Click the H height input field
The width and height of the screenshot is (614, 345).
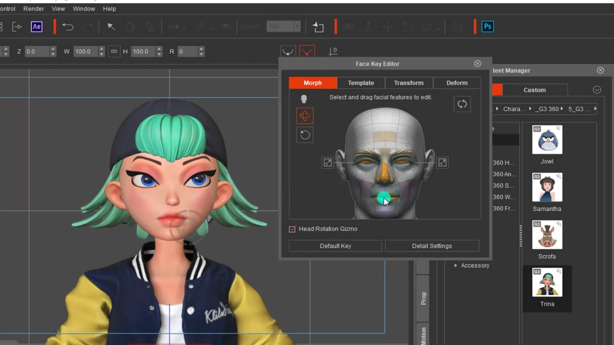coord(143,51)
